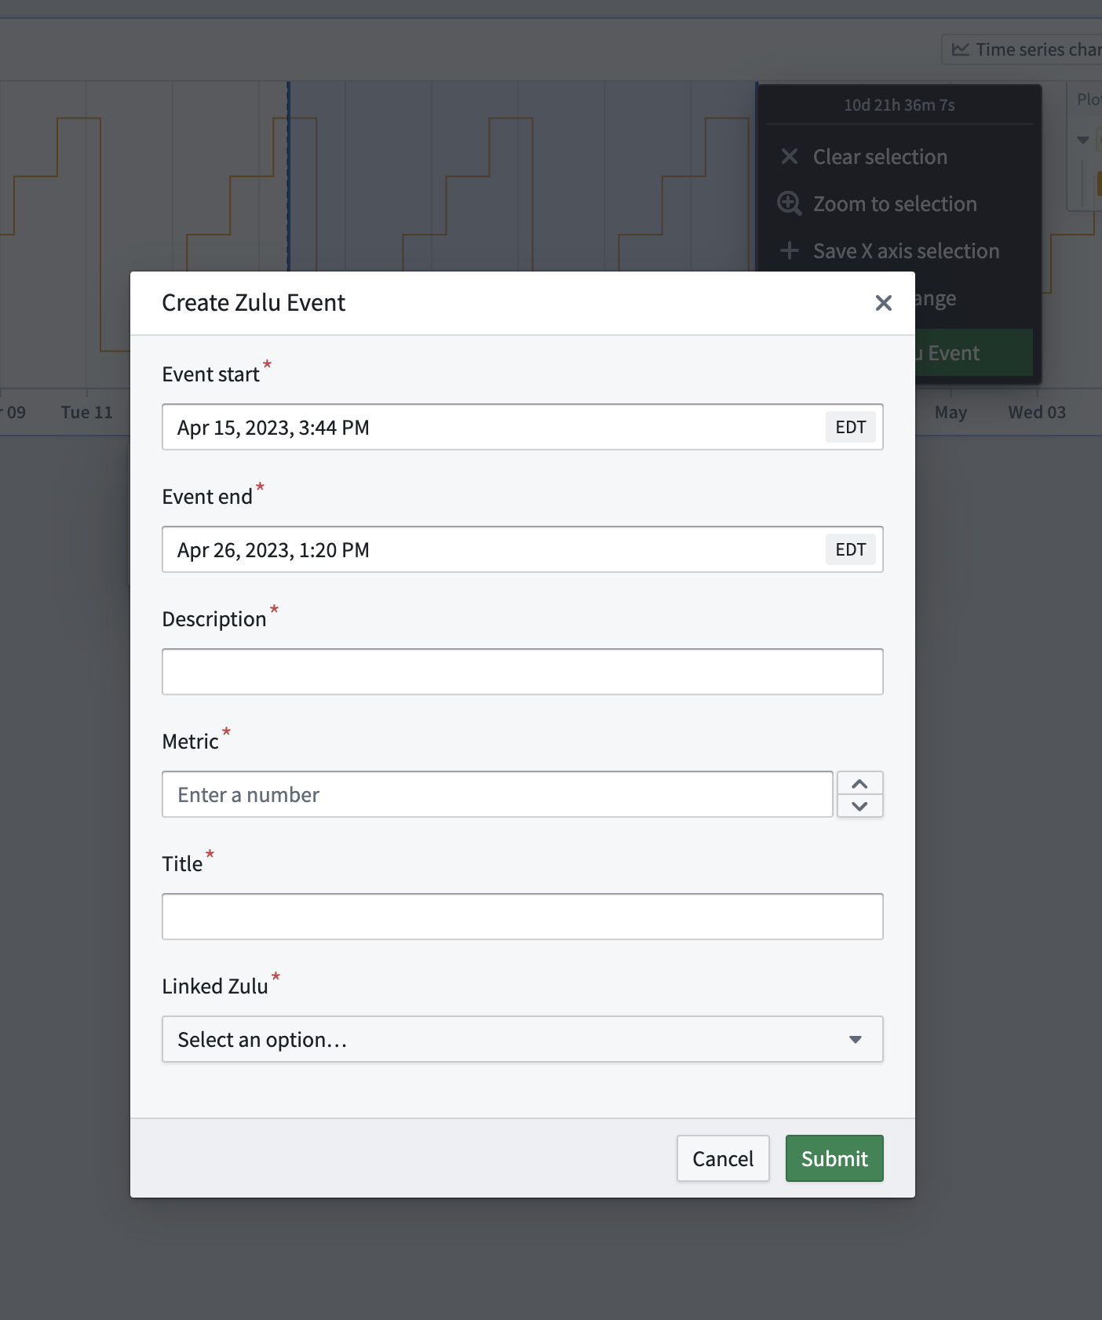The width and height of the screenshot is (1102, 1320).
Task: Focus the Title text field
Action: click(522, 917)
